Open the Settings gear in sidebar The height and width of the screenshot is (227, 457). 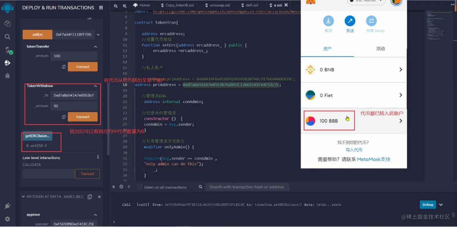coord(8,219)
